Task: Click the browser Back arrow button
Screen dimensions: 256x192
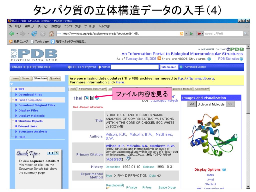Action: 12,34
